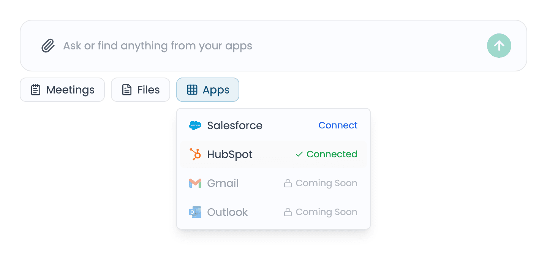
Task: Click the lock icon beside Outlook's Coming Soon
Action: point(288,212)
